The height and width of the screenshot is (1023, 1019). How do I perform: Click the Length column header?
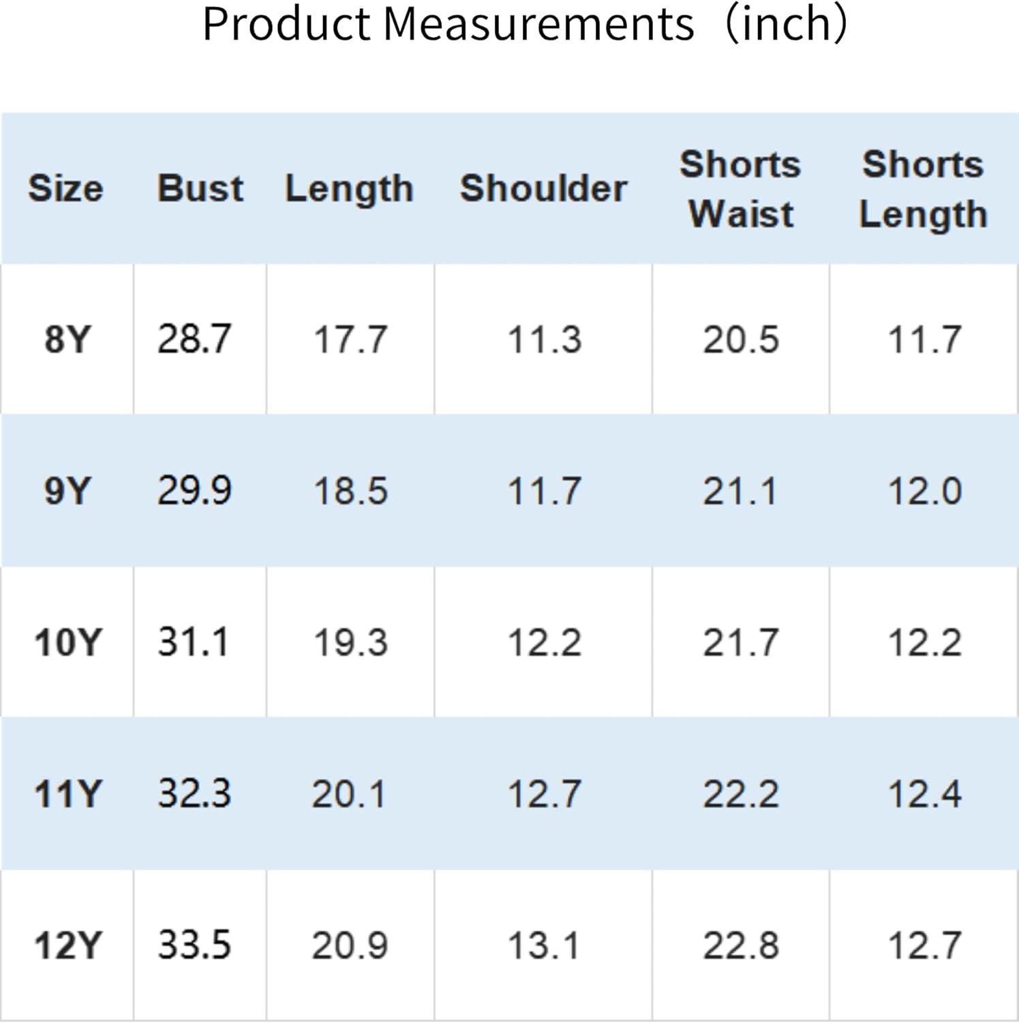[350, 190]
